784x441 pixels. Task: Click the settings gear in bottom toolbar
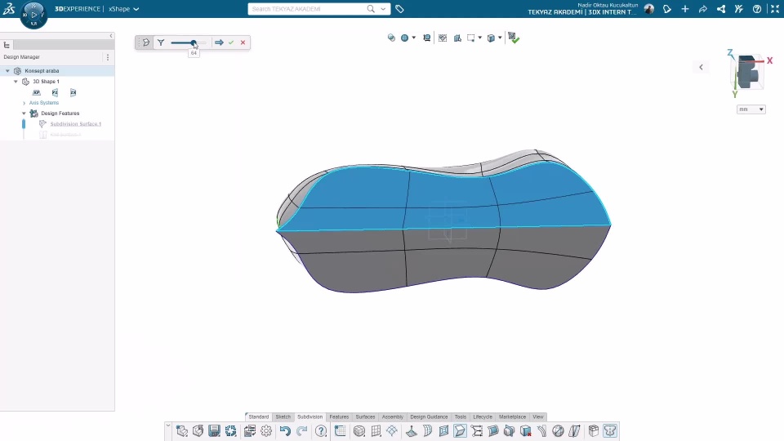266,431
